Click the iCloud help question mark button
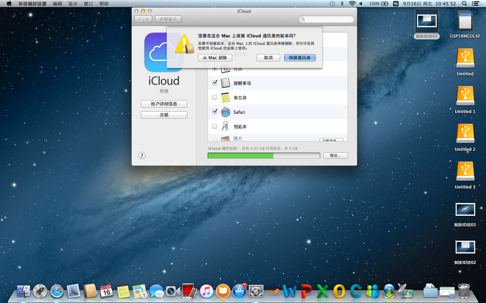The height and width of the screenshot is (303, 486). (x=142, y=156)
